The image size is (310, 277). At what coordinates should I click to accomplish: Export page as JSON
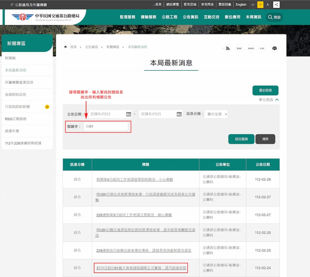tap(251, 48)
